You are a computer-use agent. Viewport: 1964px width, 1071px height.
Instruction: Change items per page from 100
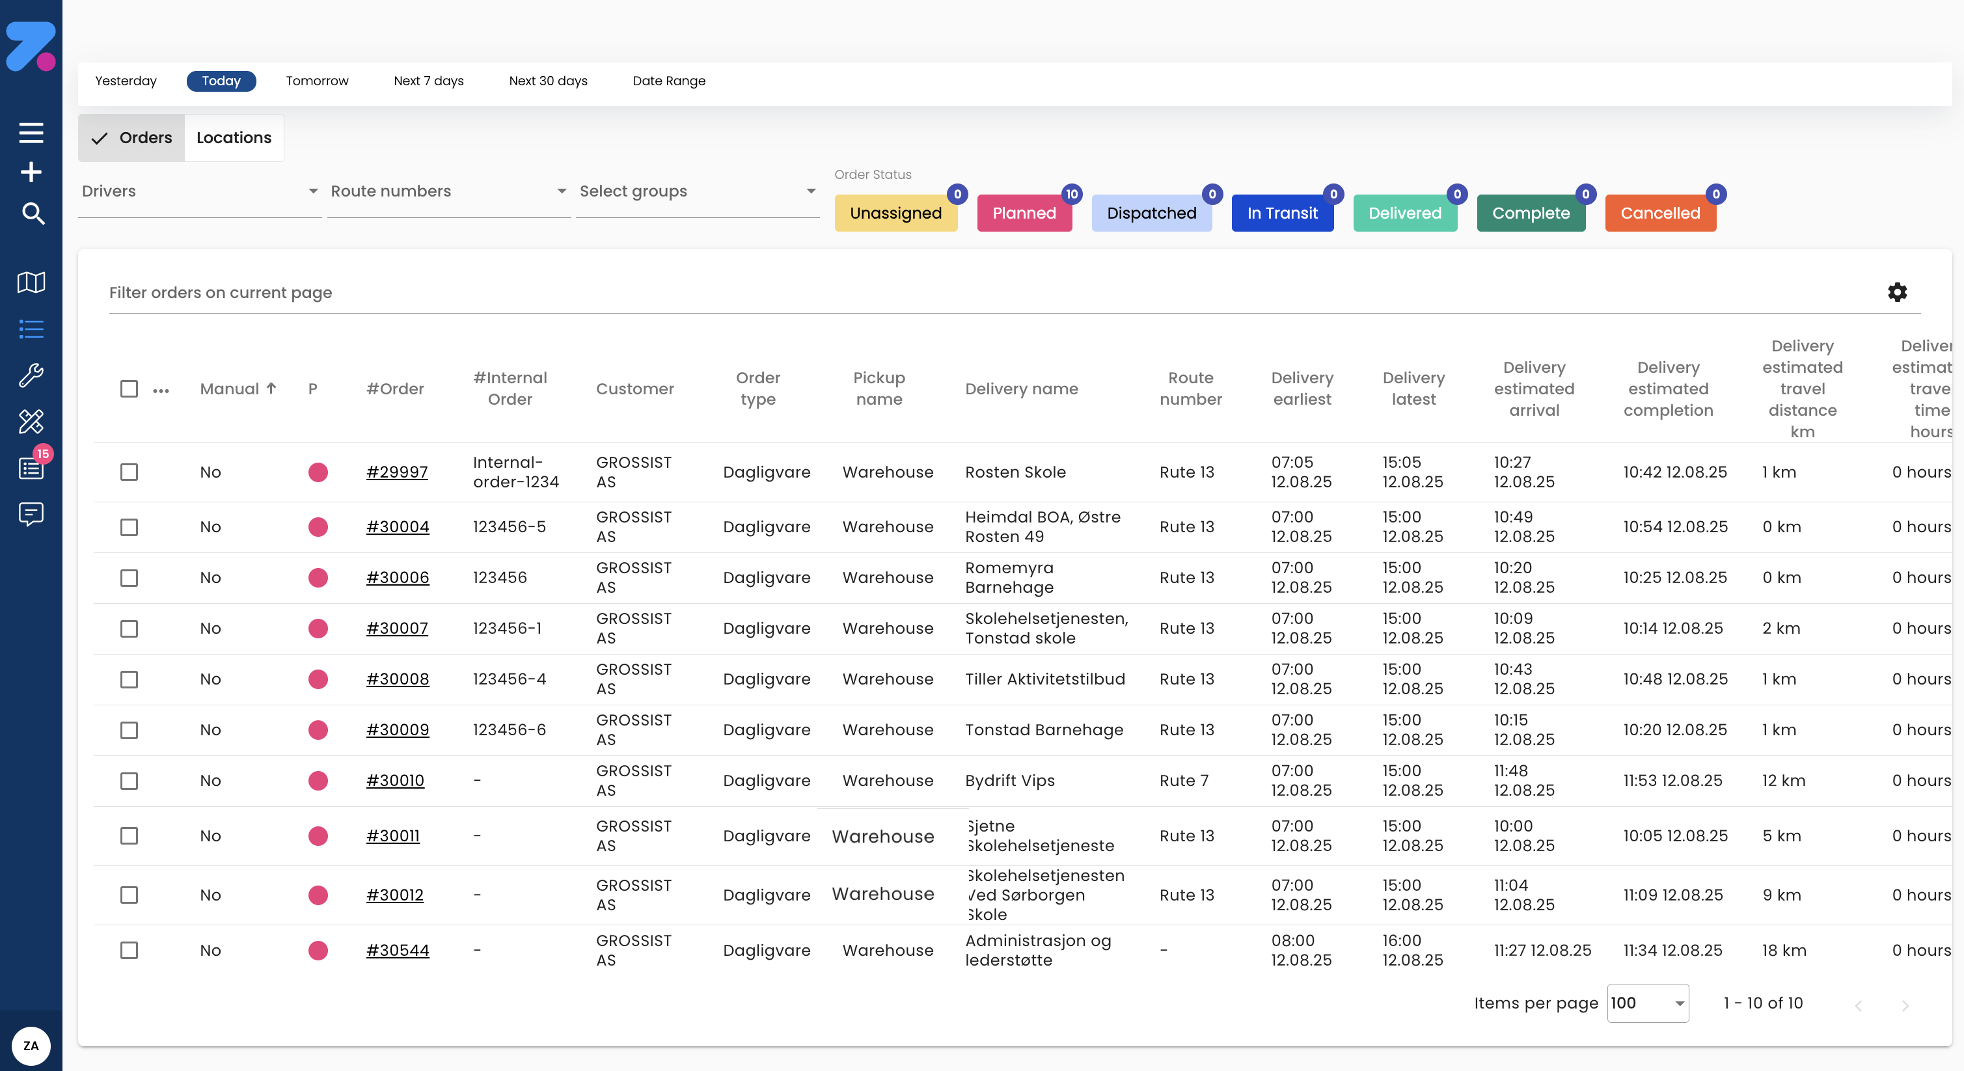tap(1647, 1003)
